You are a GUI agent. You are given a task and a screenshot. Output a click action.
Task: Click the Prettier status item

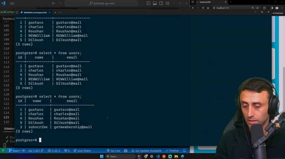point(172,150)
